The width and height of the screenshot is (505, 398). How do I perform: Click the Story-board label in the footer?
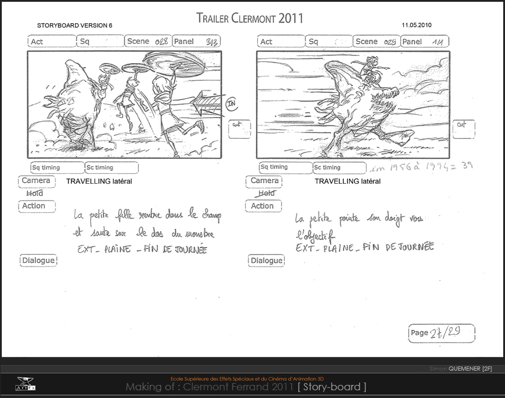[332, 387]
